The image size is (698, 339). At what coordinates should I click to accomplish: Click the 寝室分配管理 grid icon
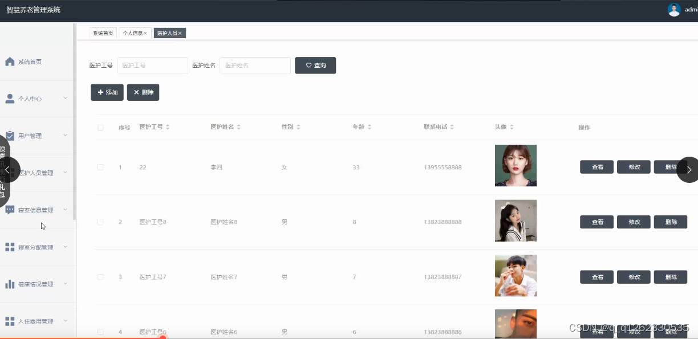[10, 247]
